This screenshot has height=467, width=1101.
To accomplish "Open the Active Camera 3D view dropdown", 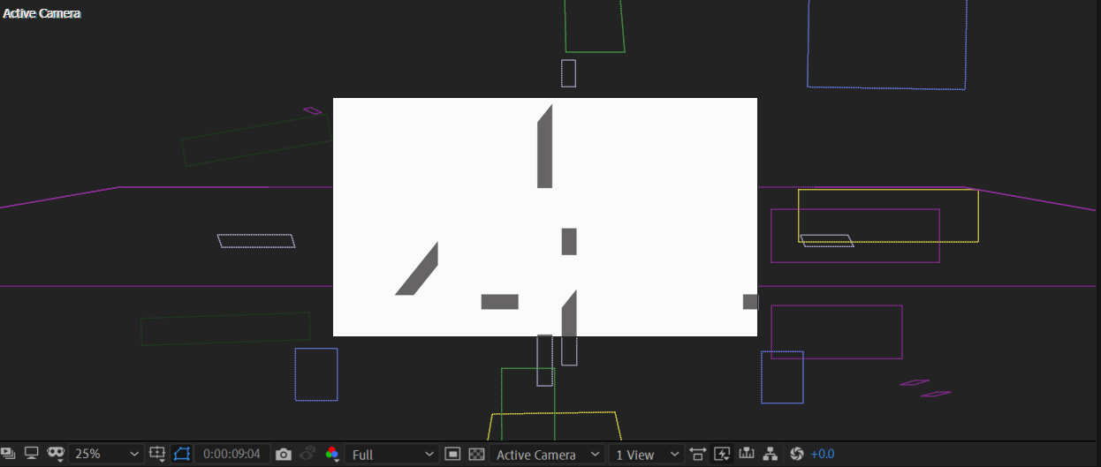I will [548, 454].
